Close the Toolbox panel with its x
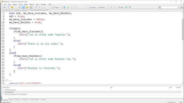The height and width of the screenshot is (103, 184). (1, 87)
